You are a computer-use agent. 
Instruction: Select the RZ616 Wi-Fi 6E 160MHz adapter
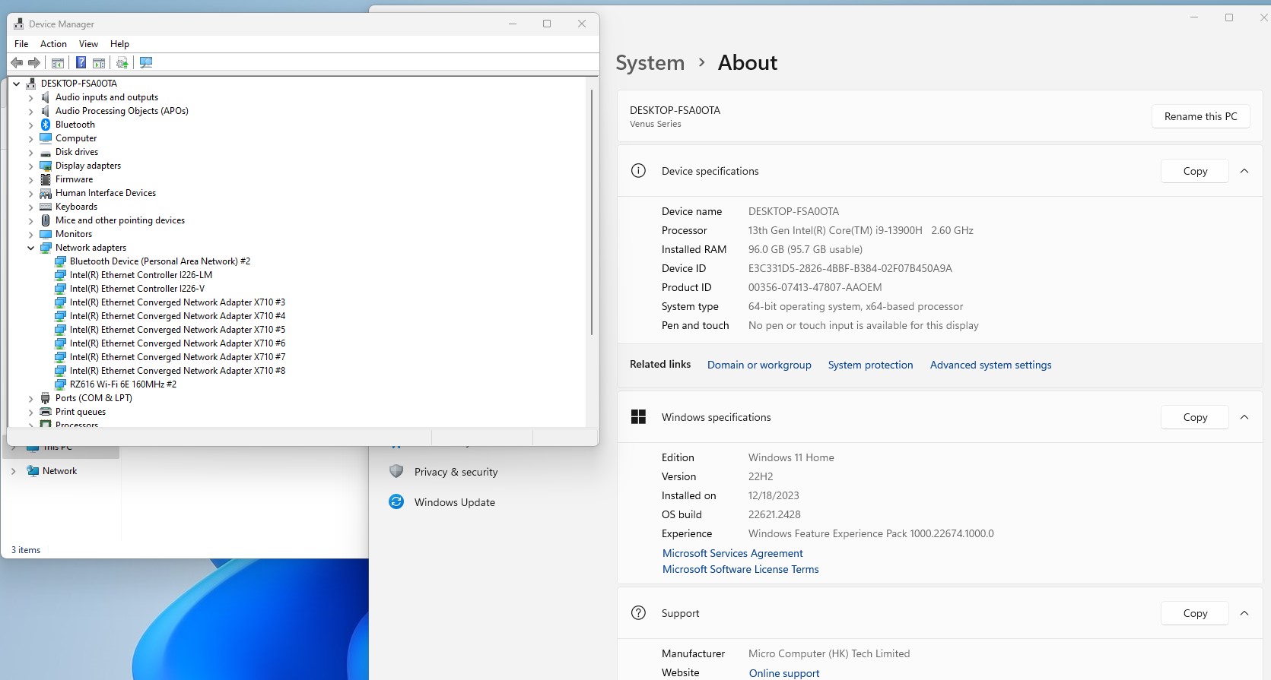[122, 384]
